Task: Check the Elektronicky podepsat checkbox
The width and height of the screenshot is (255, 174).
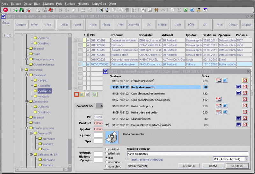Action: tap(128, 159)
